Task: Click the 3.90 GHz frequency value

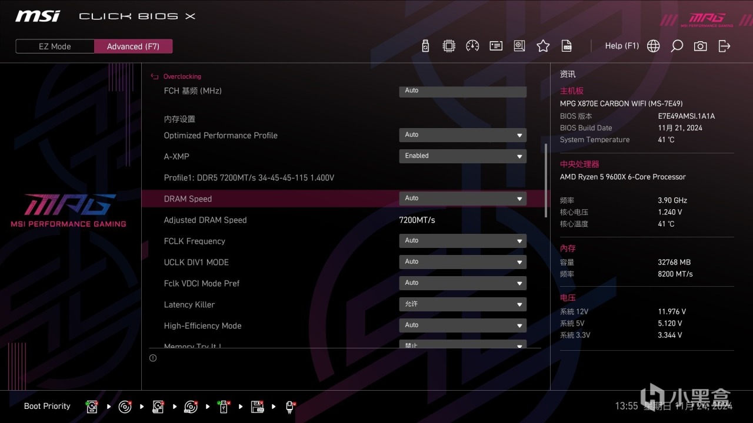Action: [672, 200]
